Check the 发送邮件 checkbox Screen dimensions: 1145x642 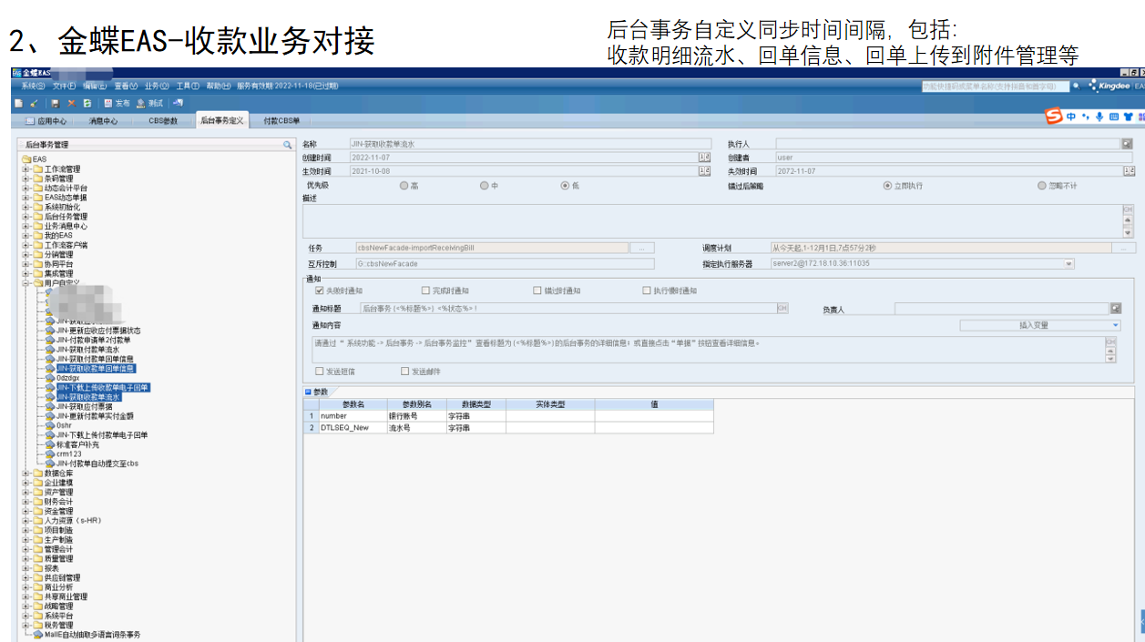(x=405, y=371)
